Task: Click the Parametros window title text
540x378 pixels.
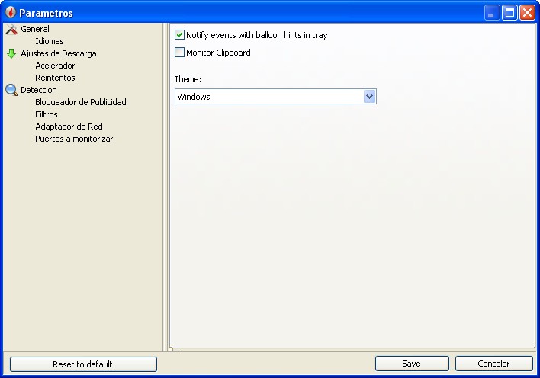Action: click(x=46, y=13)
